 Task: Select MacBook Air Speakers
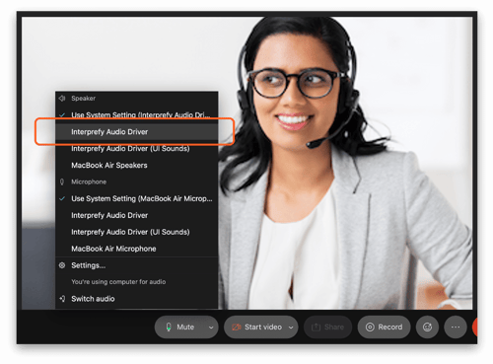coord(137,165)
